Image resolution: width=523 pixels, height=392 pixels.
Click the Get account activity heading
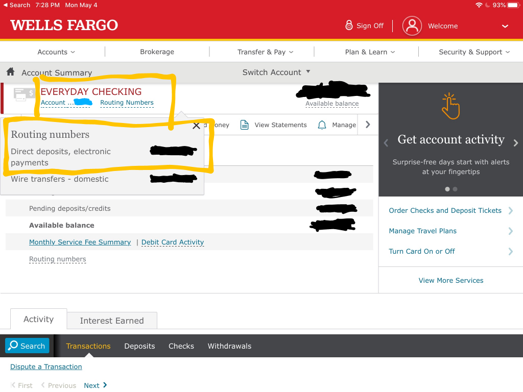coord(451,139)
